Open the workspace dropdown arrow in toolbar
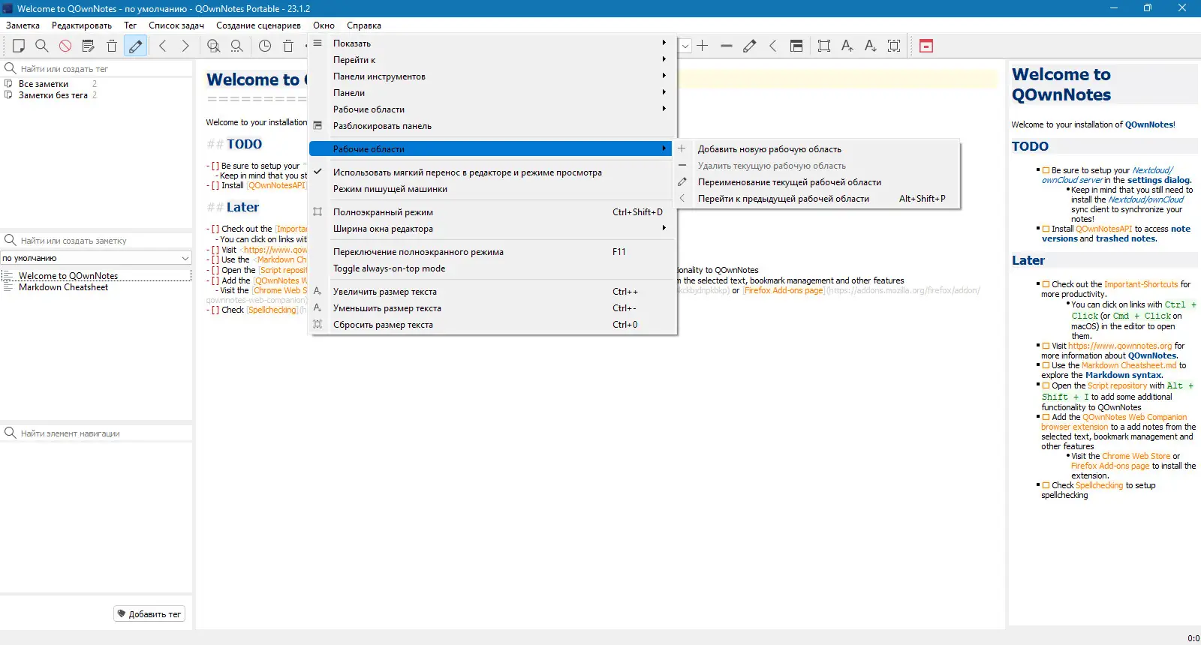1201x645 pixels. click(685, 46)
